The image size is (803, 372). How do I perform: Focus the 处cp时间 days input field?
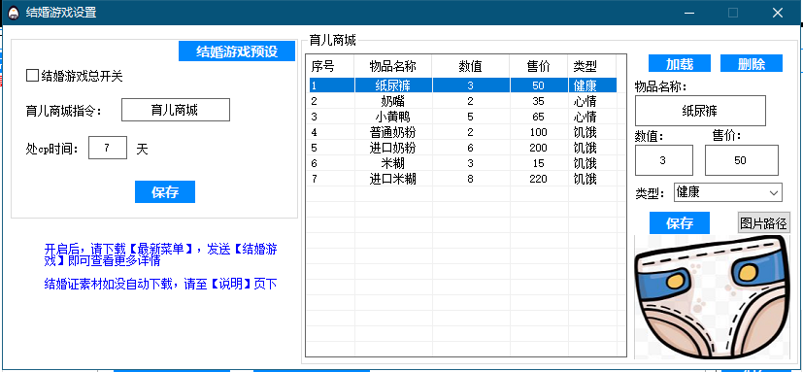(108, 148)
